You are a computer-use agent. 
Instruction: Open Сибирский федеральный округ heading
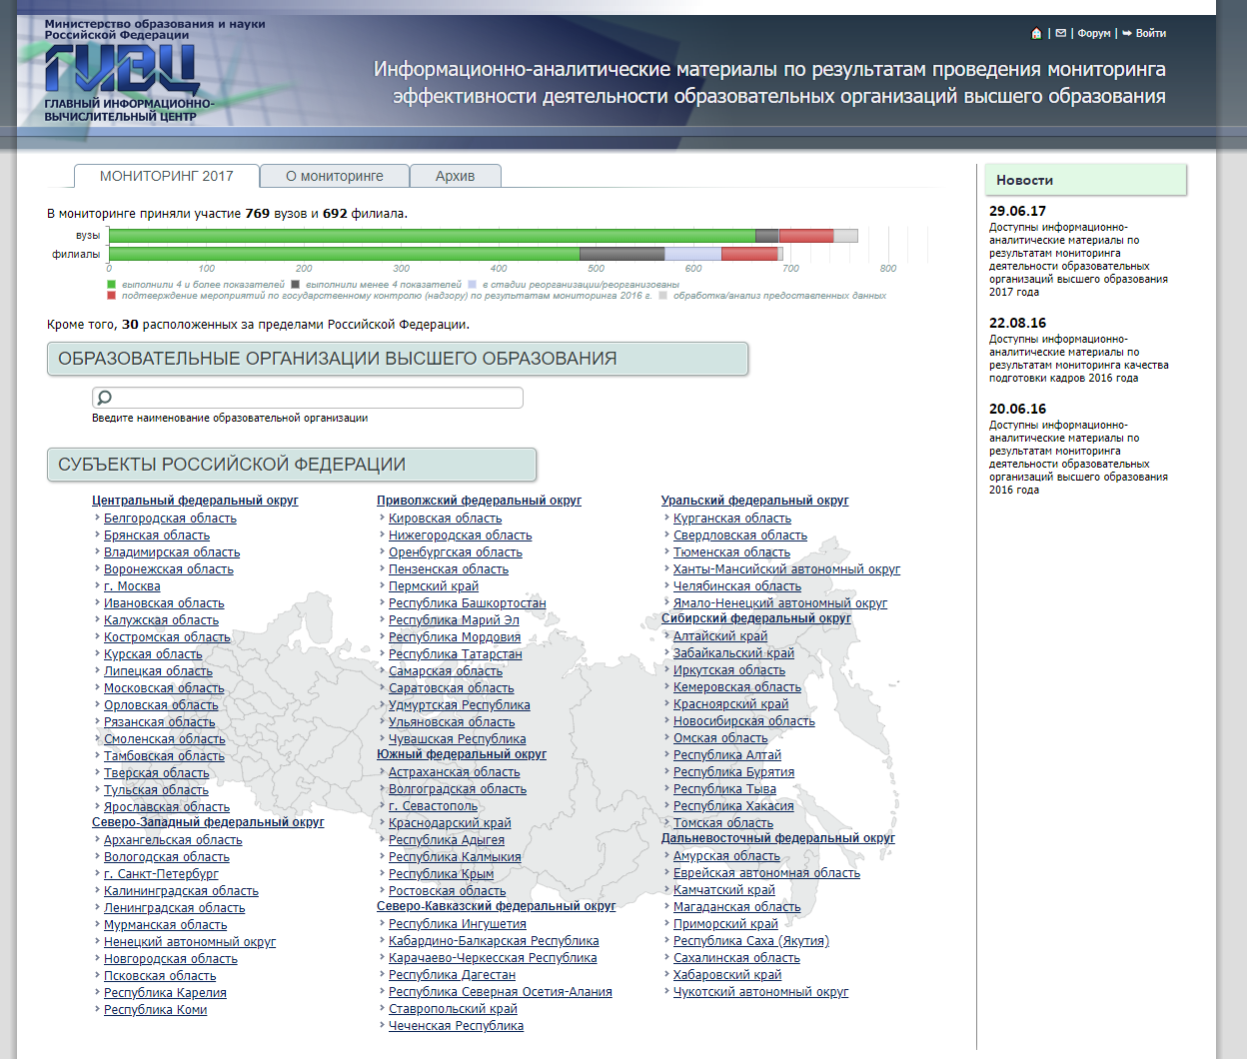click(x=756, y=618)
